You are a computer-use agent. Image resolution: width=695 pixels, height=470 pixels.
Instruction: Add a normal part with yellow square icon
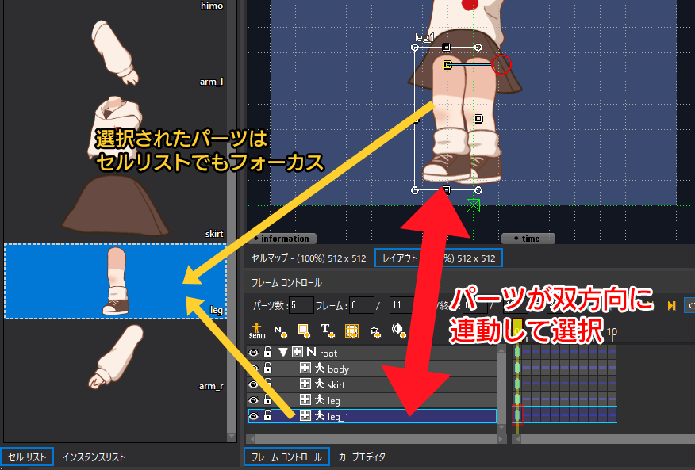click(x=304, y=331)
